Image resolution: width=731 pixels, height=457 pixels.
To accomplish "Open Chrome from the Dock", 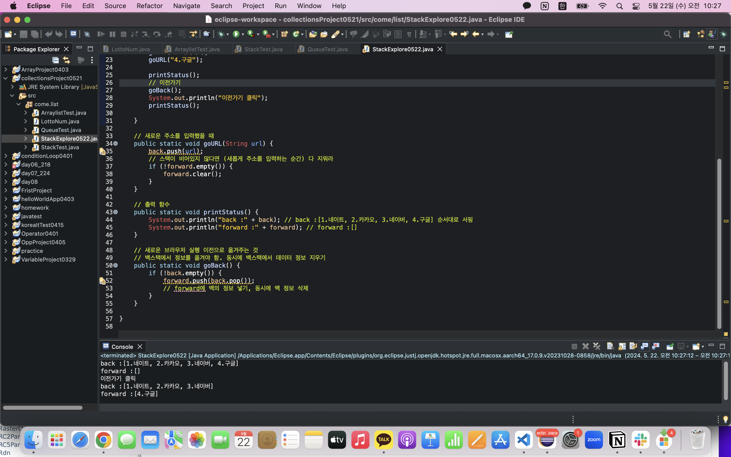I will (x=103, y=440).
